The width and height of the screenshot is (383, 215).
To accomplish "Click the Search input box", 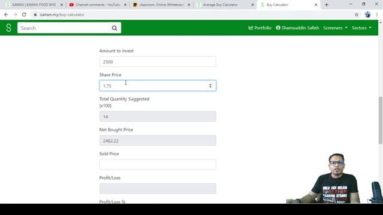I will click(x=63, y=28).
